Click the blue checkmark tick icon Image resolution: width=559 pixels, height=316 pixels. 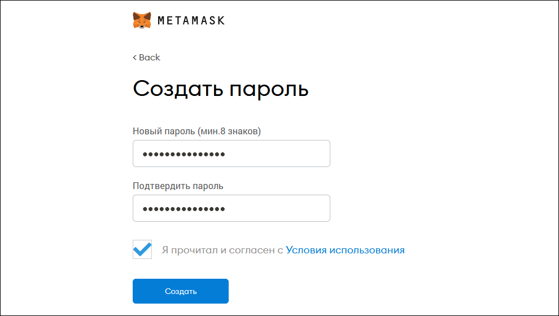(142, 249)
